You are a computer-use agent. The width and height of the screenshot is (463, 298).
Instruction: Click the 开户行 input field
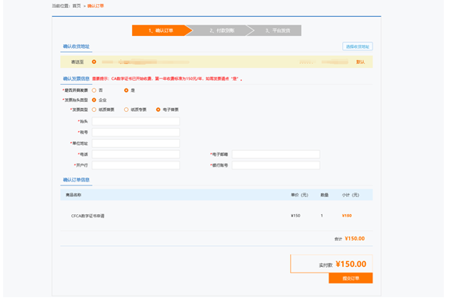[136, 165]
